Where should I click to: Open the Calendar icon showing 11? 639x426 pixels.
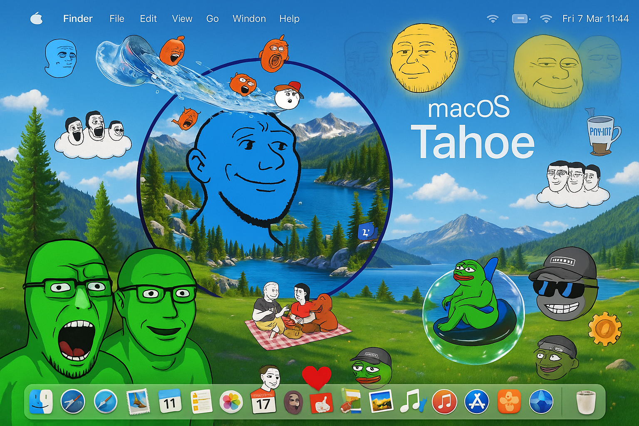(x=170, y=402)
